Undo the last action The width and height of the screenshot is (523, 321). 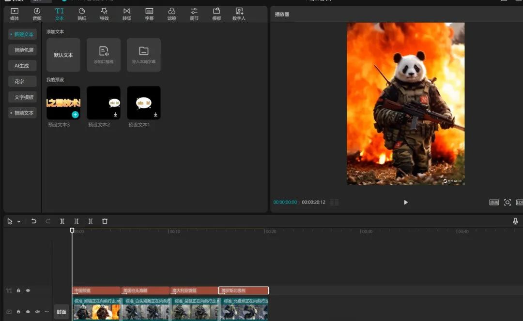(34, 221)
